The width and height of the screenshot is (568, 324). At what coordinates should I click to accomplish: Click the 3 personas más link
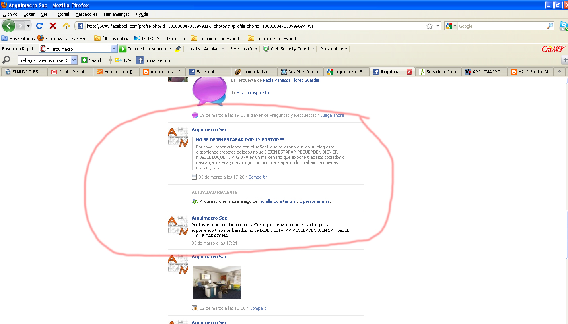pos(315,201)
